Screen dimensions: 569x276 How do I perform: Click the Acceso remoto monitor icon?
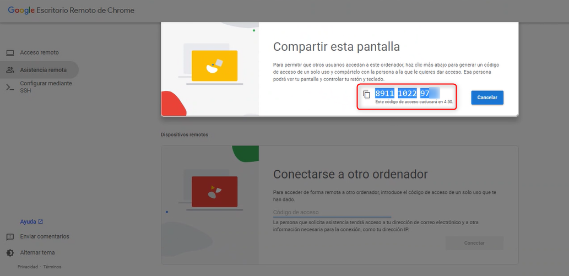[x=10, y=53]
